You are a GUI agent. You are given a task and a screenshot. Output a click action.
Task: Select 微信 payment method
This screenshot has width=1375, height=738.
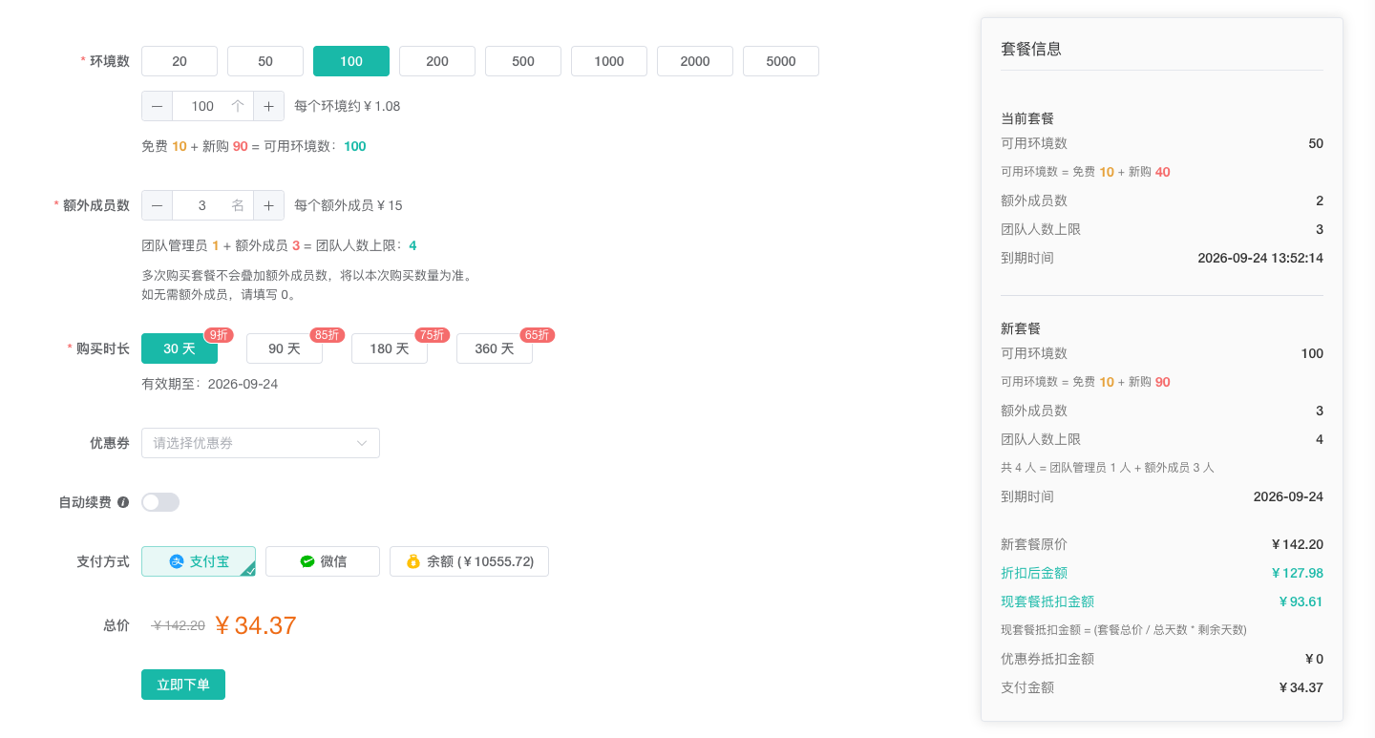click(323, 561)
